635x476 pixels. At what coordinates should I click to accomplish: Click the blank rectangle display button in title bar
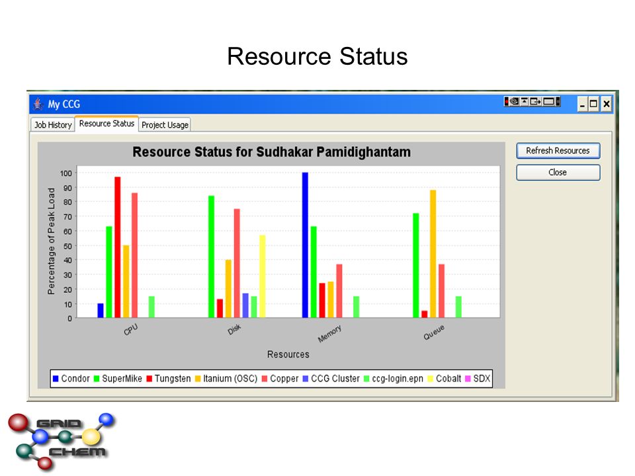549,101
